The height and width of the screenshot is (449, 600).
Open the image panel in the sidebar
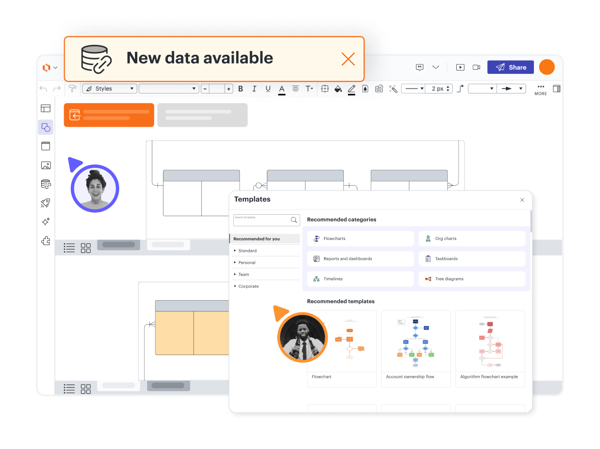pos(46,165)
